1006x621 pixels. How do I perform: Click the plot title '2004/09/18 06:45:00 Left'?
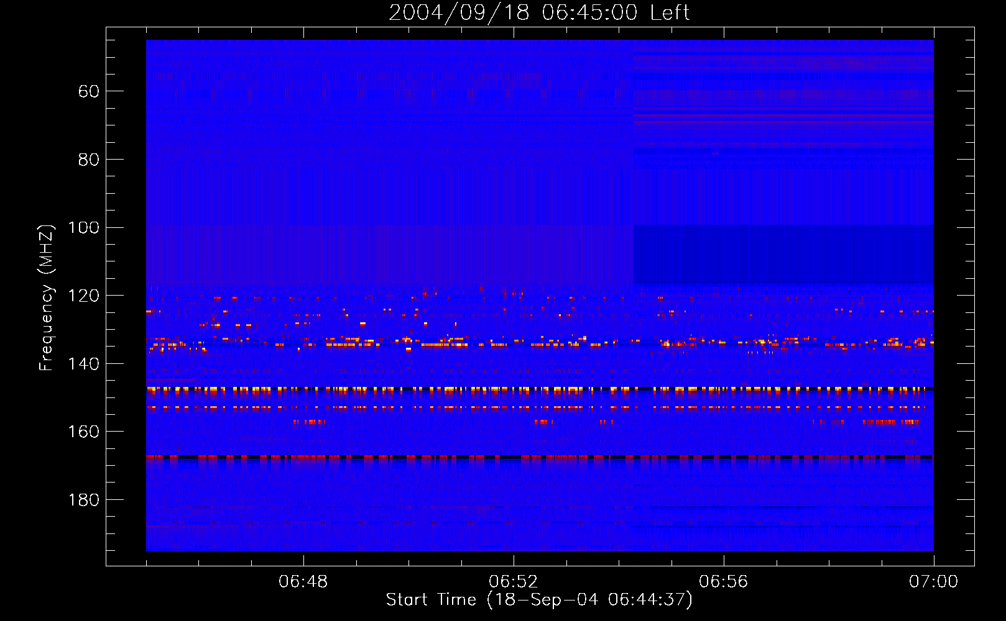pyautogui.click(x=539, y=12)
